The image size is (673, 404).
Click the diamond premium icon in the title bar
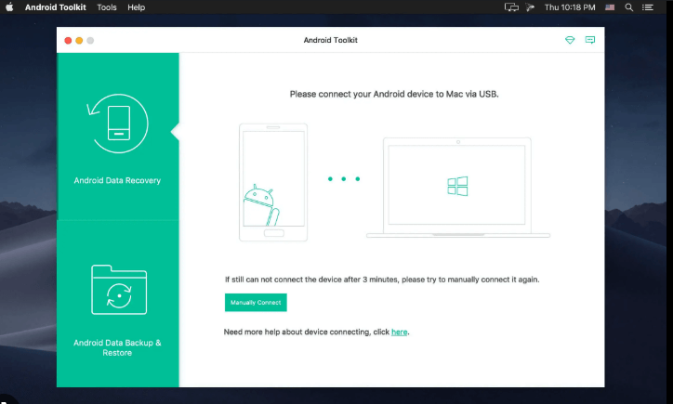click(570, 40)
